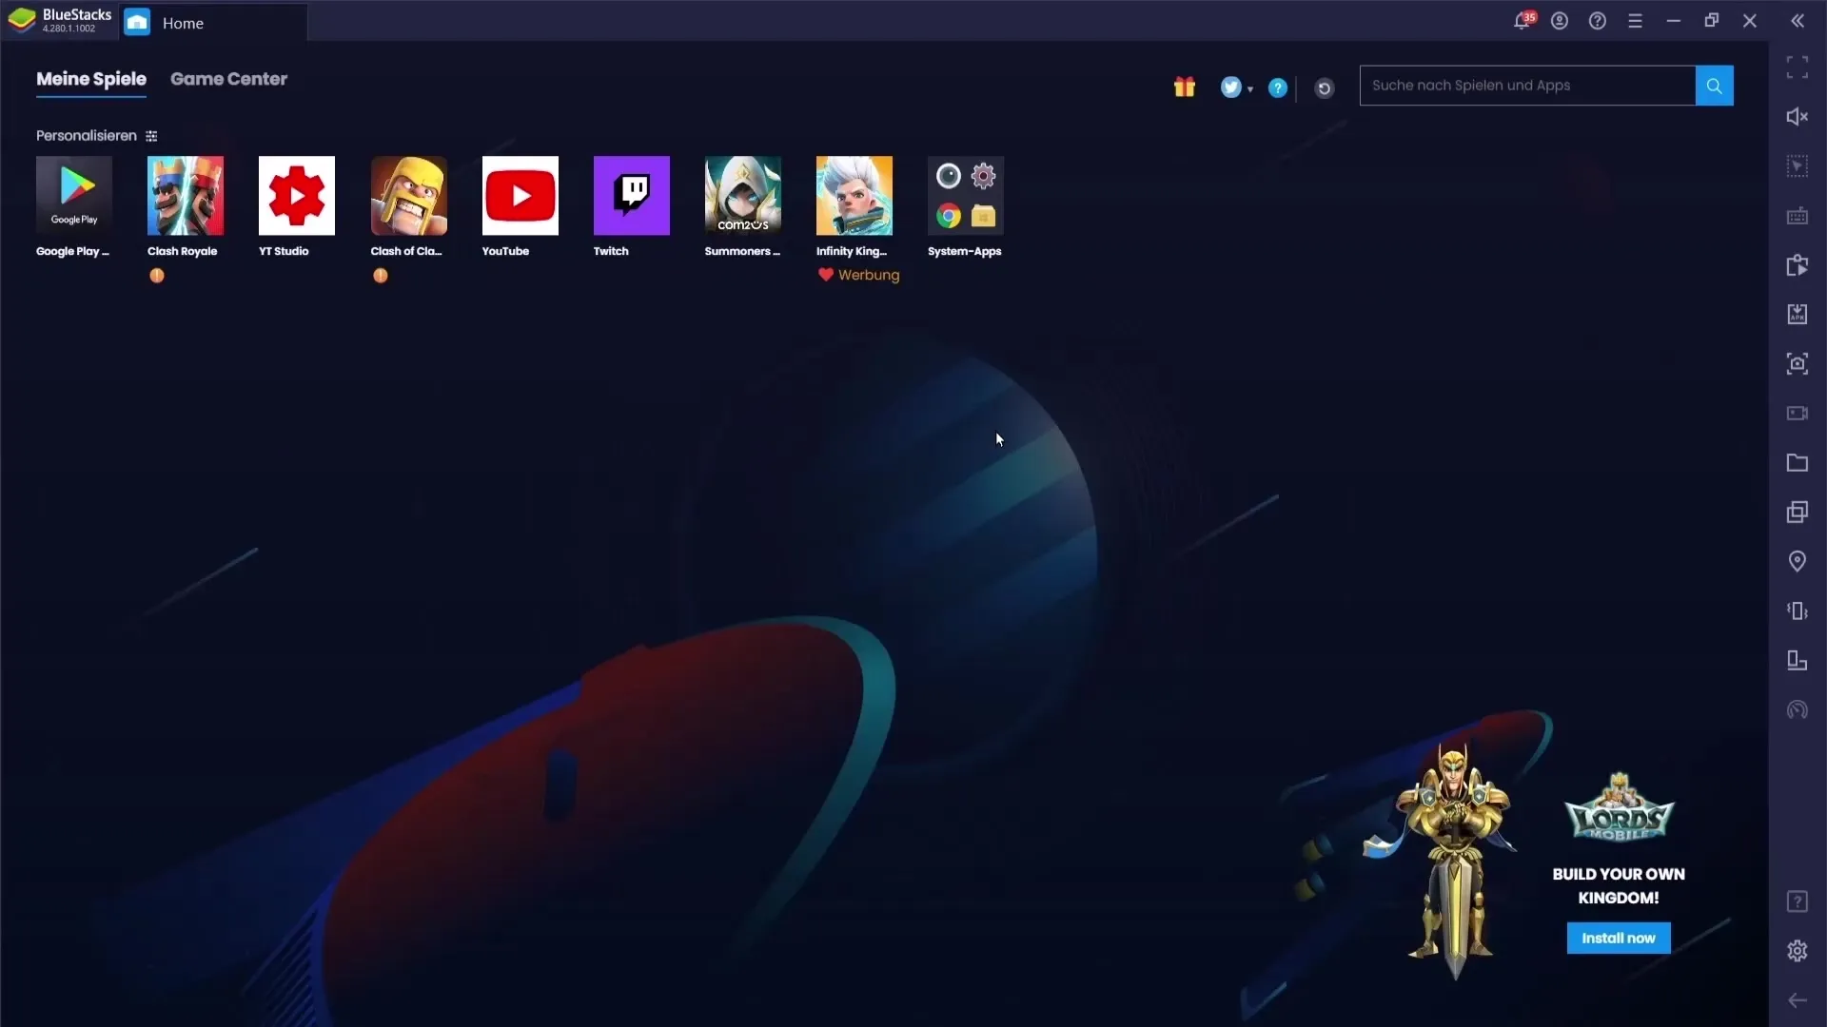The height and width of the screenshot is (1027, 1827).
Task: Open the multi-instance manager in sidebar
Action: (1797, 512)
